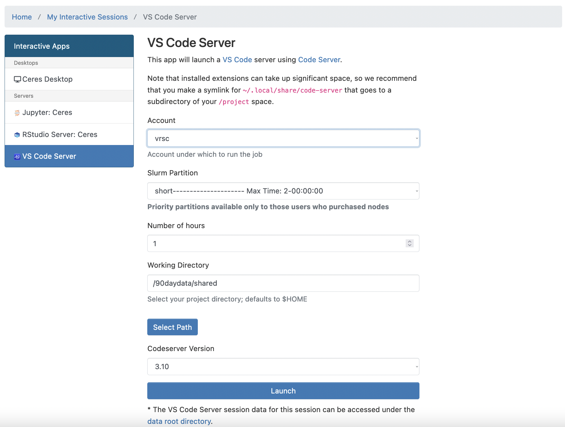Focus the Number of hours field
The width and height of the screenshot is (565, 427).
283,243
